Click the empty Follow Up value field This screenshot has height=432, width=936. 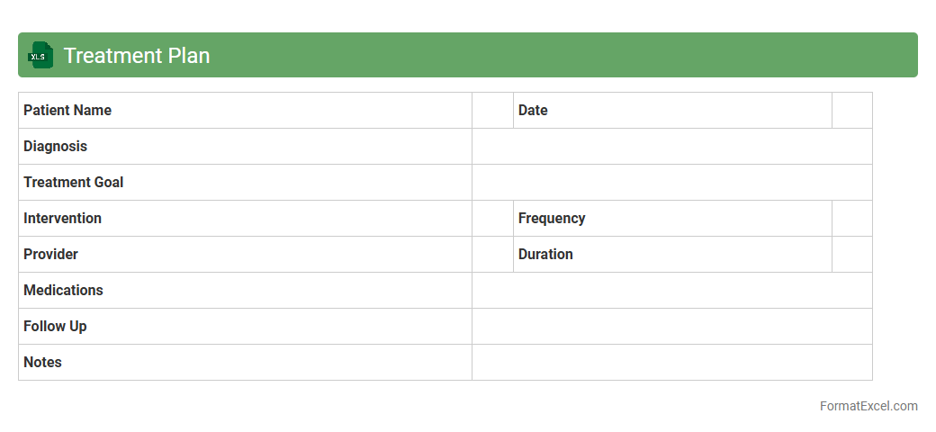[671, 327]
